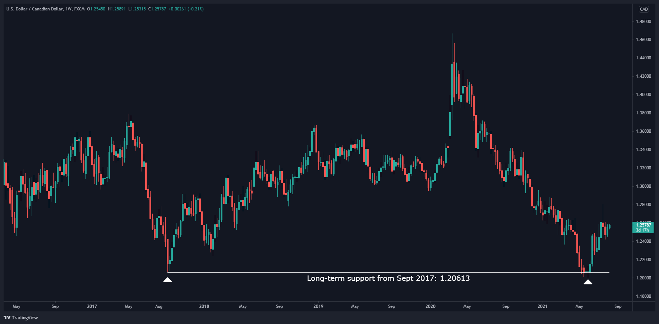Select the white triangle marker under 2021 low
This screenshot has width=659, height=324.
[588, 282]
